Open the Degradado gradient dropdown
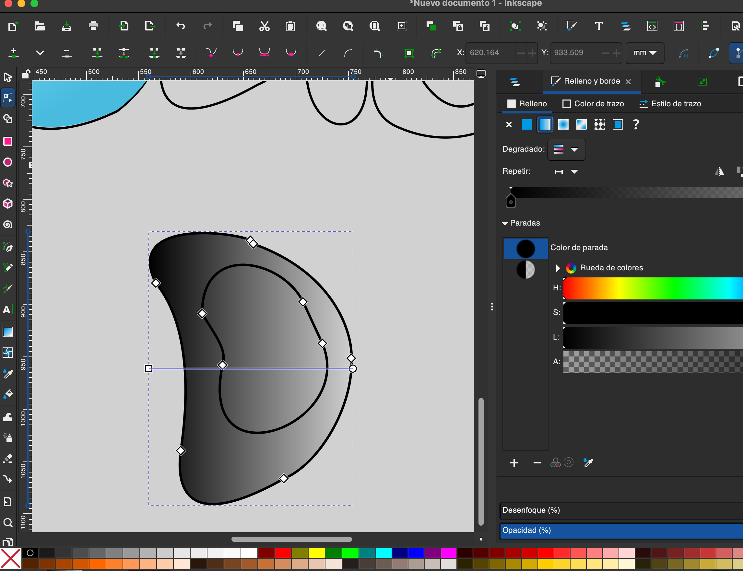 567,149
